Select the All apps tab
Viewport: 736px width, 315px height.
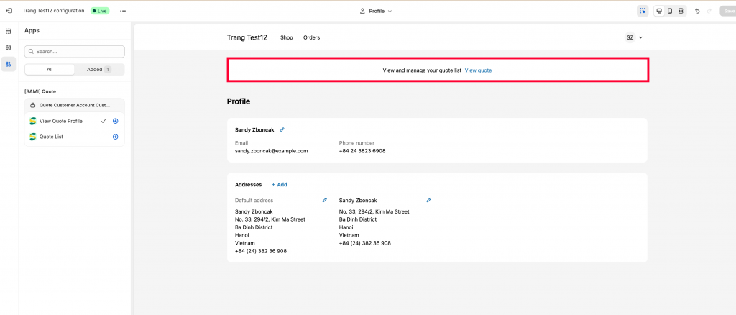point(50,70)
